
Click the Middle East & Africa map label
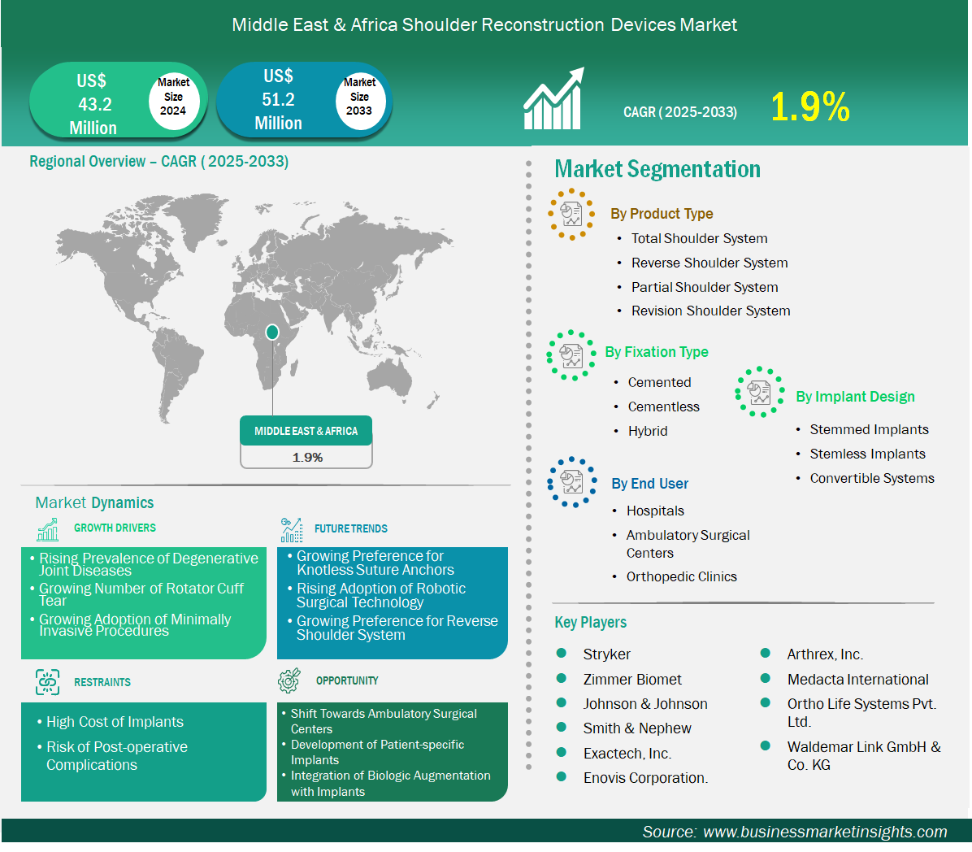coord(306,431)
